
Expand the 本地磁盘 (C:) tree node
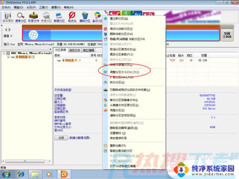(8, 57)
